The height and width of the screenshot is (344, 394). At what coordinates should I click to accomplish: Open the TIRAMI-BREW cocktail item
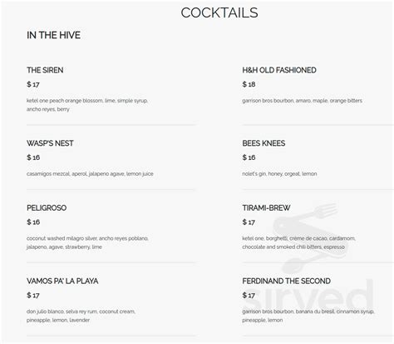pyautogui.click(x=266, y=208)
